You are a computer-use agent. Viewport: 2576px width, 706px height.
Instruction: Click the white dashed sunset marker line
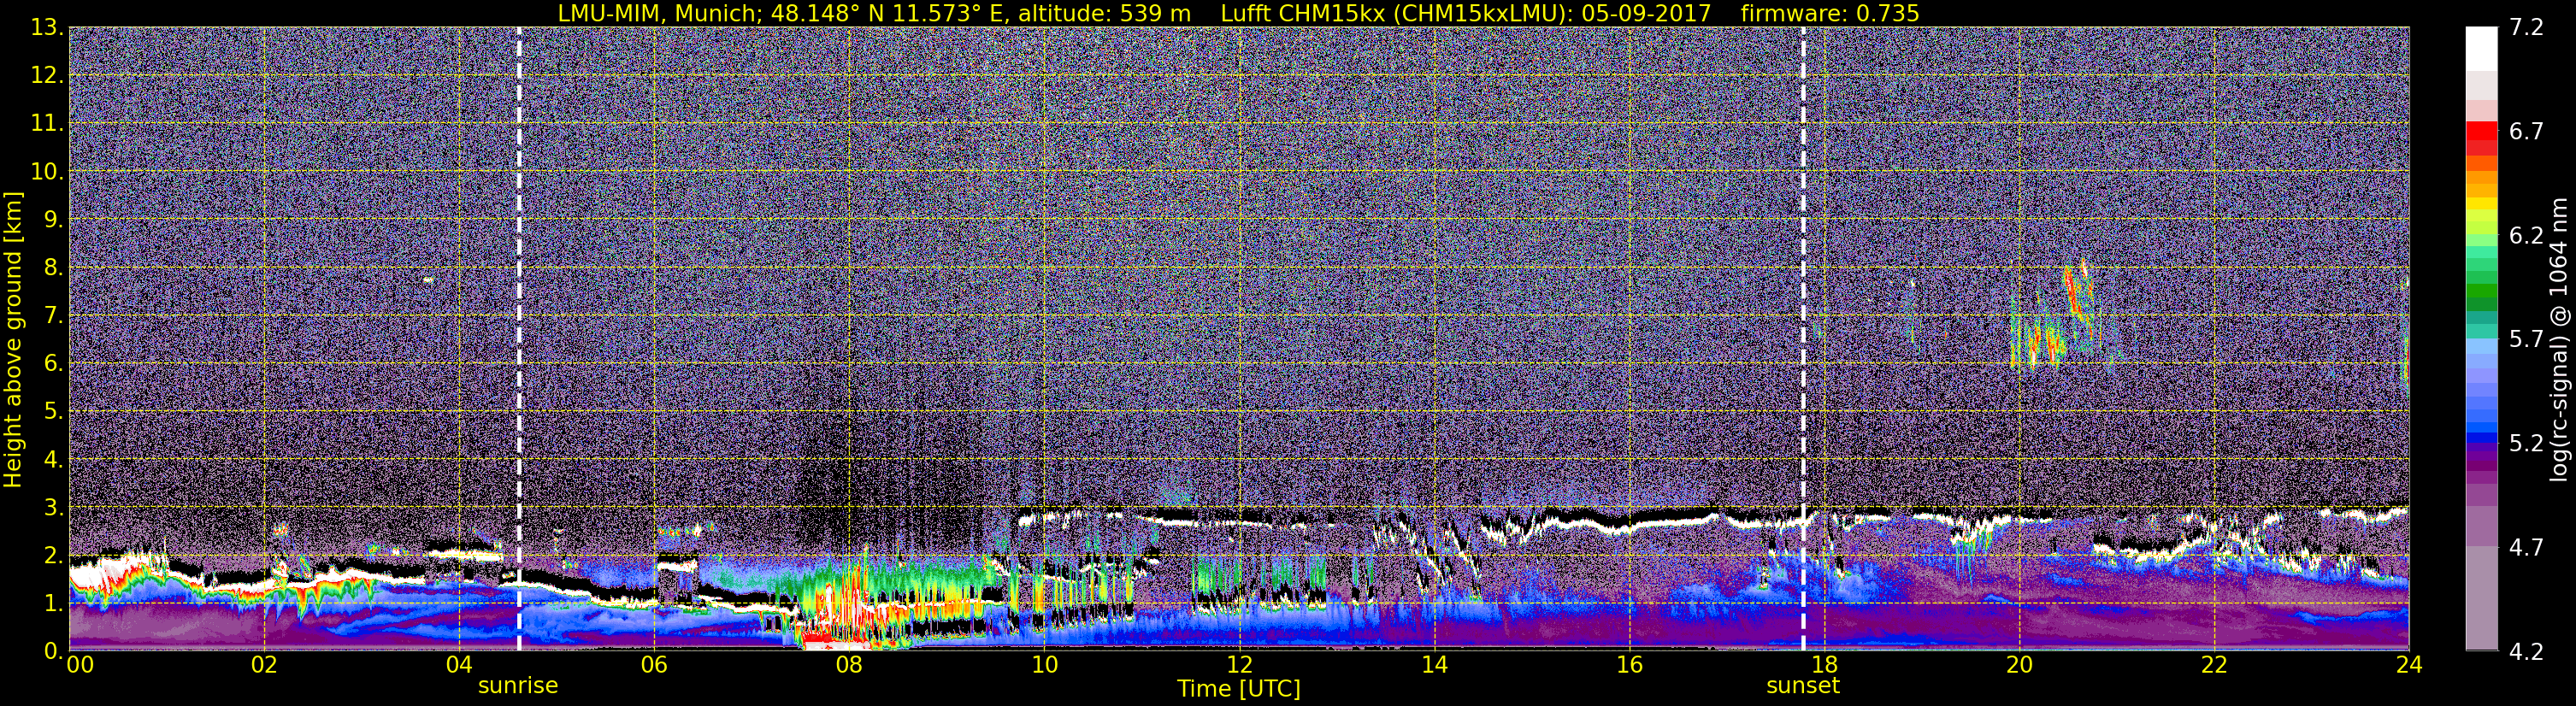1803,338
